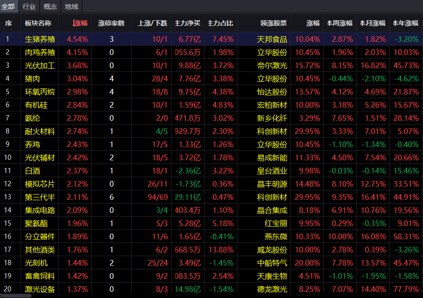
Task: Click 29.11亿 net buy value
Action: (188, 197)
